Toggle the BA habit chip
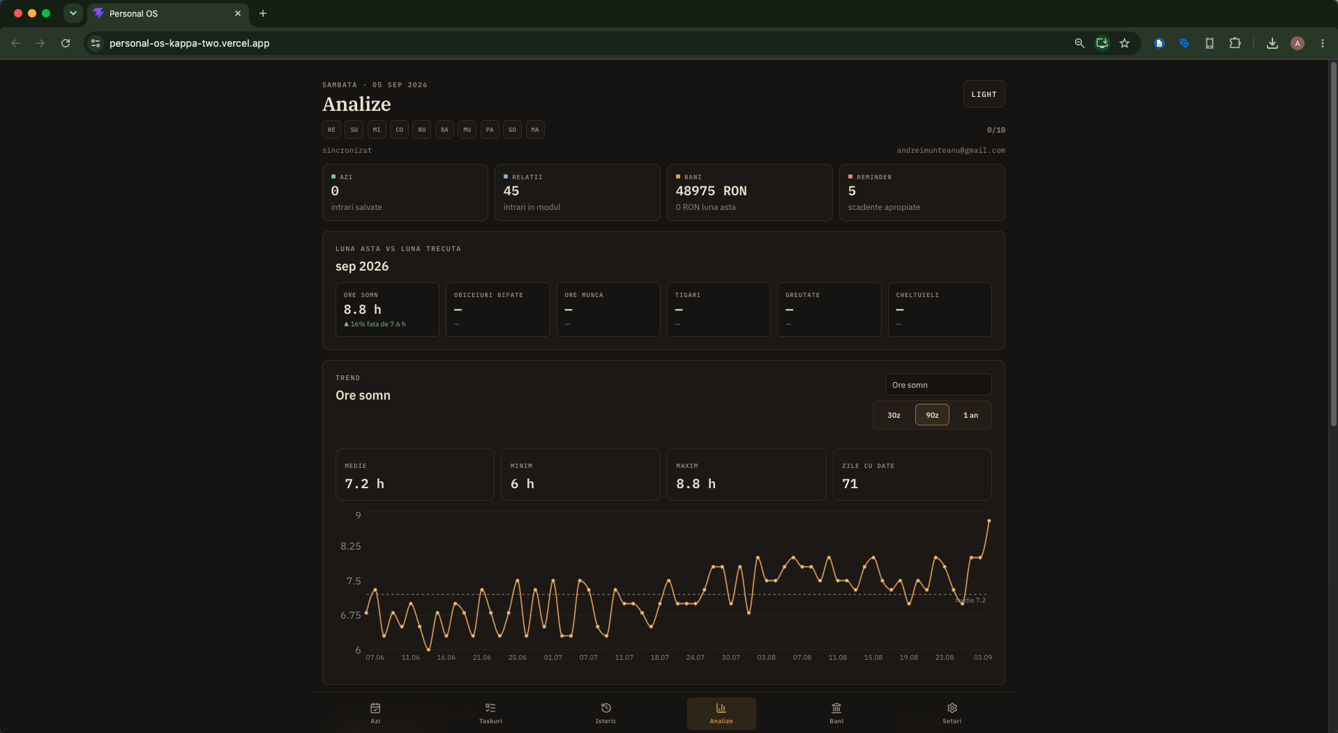 tap(444, 130)
